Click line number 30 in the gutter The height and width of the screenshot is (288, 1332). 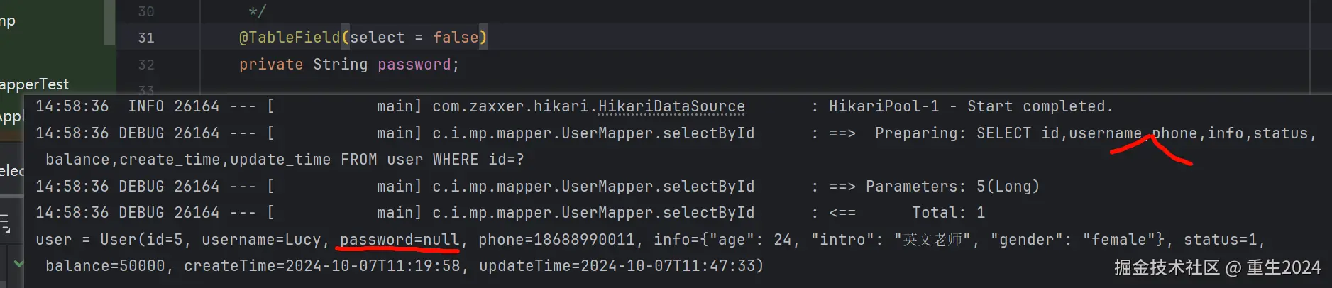146,11
